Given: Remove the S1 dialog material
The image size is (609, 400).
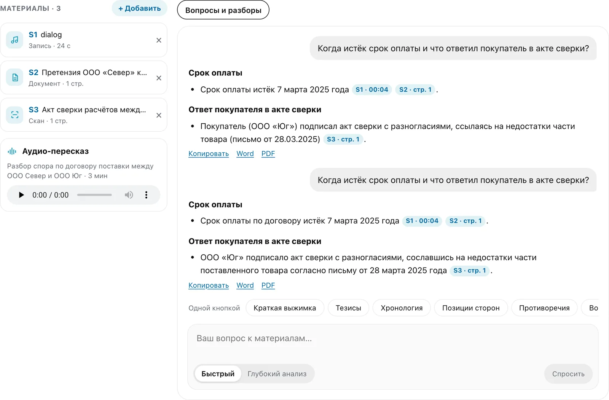Looking at the screenshot, I should [159, 40].
